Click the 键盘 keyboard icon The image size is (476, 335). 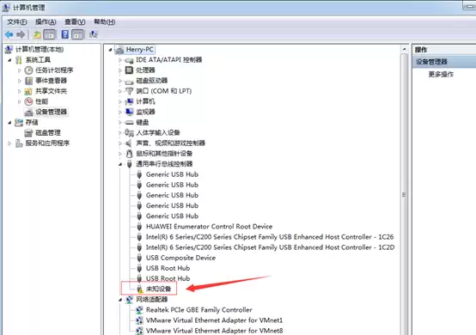(x=130, y=122)
